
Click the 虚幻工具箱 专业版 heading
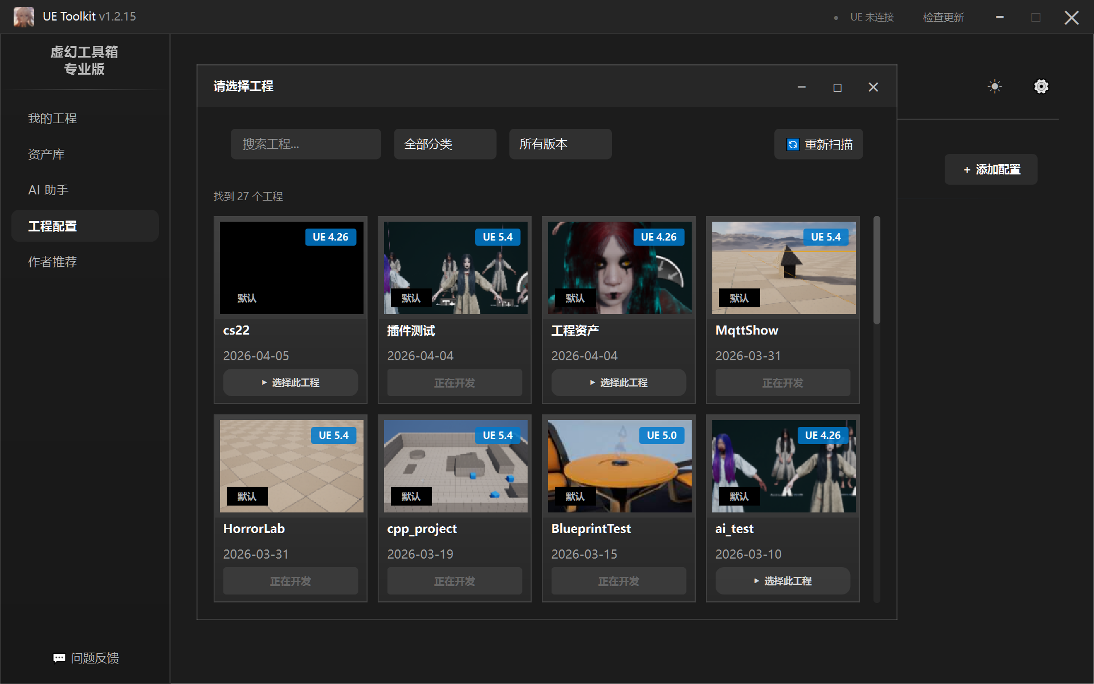pyautogui.click(x=84, y=60)
